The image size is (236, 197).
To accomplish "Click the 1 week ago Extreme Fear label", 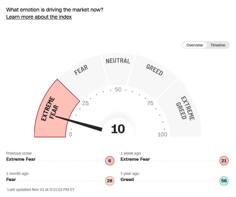I will coord(135,159).
